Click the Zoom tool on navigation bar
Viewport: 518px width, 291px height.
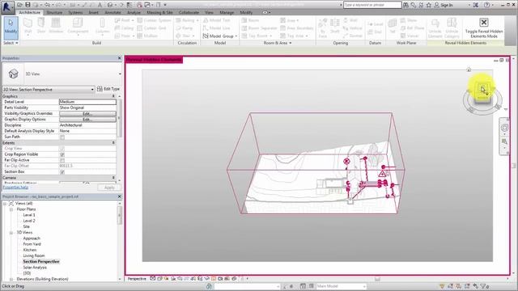(x=504, y=141)
